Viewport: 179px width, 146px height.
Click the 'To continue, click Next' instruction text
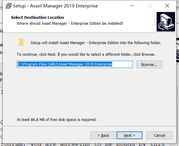pos(86,55)
